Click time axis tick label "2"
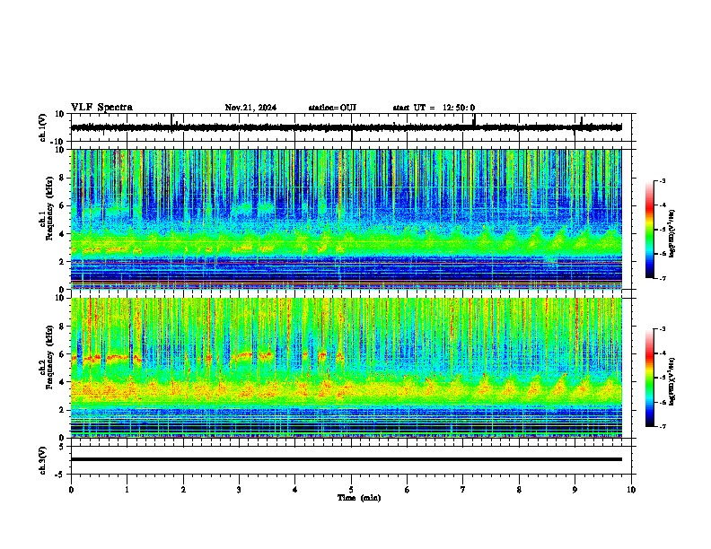Viewport: 711px width, 549px height. (183, 490)
